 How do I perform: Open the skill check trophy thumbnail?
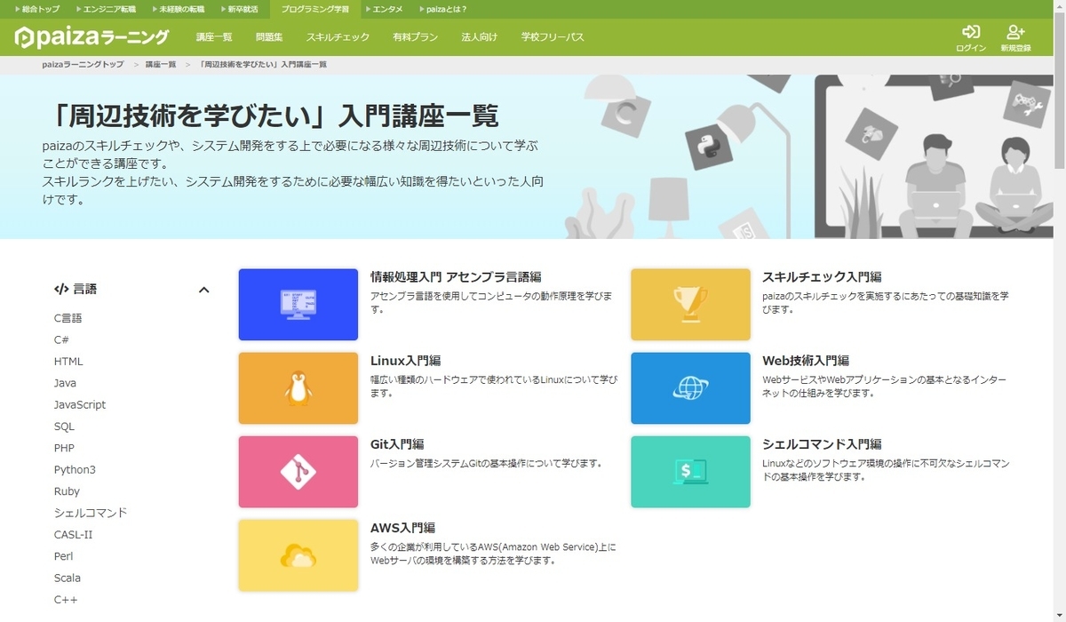pos(690,305)
